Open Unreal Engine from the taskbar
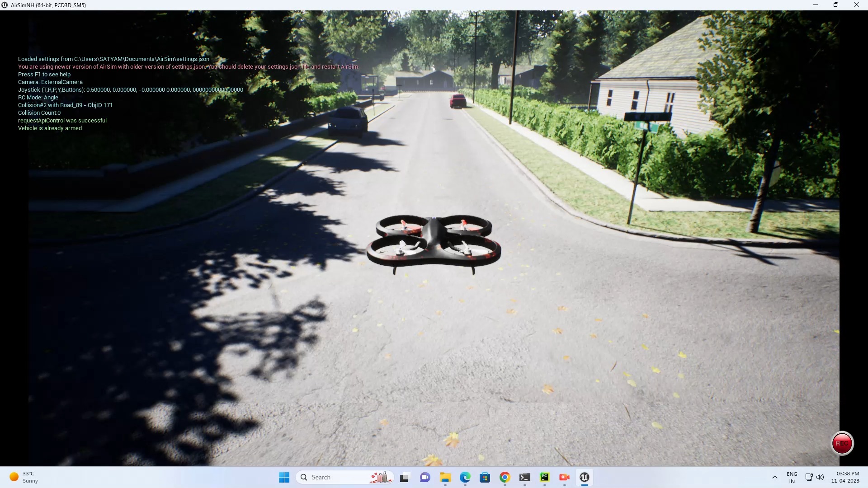 tap(585, 478)
